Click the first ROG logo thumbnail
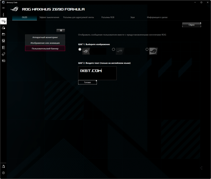The image size is (211, 179). click(x=94, y=51)
